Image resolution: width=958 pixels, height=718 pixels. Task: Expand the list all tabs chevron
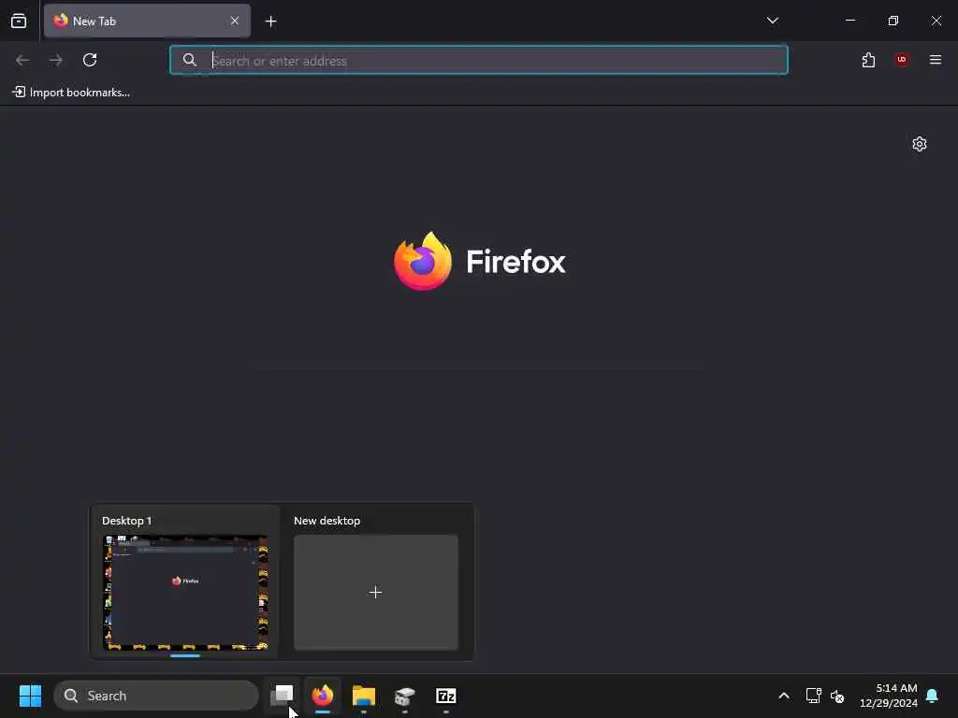click(772, 21)
